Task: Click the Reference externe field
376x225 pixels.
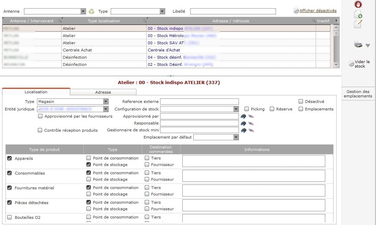Action: [x=199, y=102]
